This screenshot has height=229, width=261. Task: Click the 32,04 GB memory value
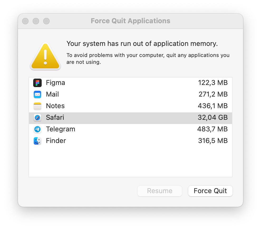coord(213,118)
